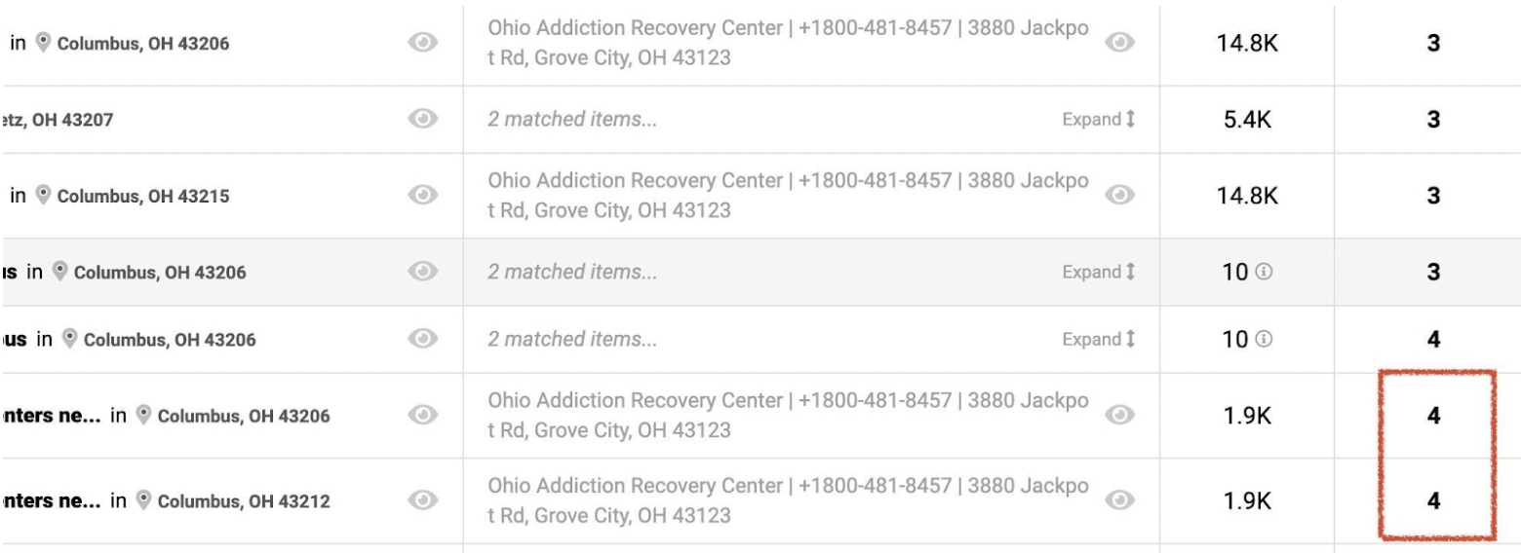The image size is (1521, 553).
Task: Expand matched items in the OH 43207 row
Action: point(1098,120)
